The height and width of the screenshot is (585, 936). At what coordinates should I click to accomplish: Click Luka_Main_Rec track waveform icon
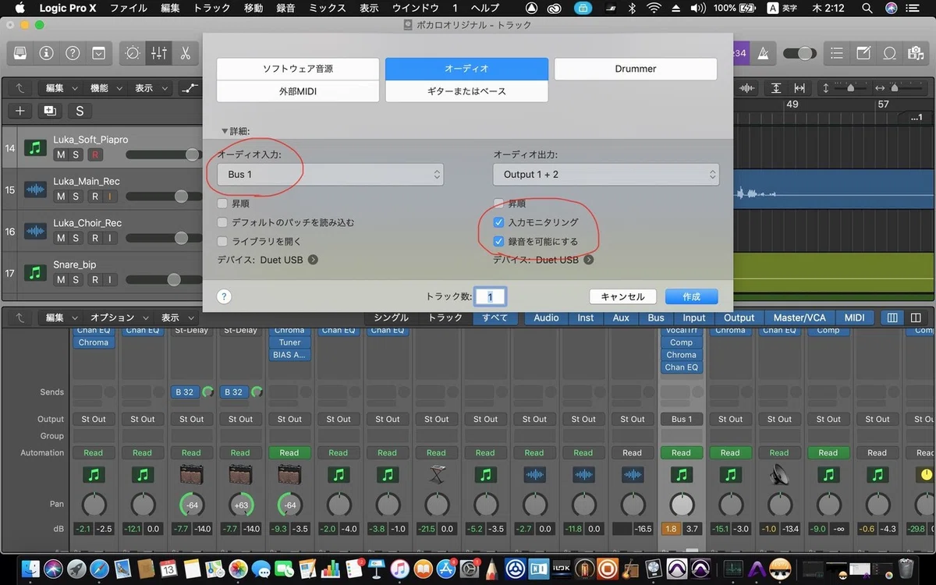tap(35, 189)
